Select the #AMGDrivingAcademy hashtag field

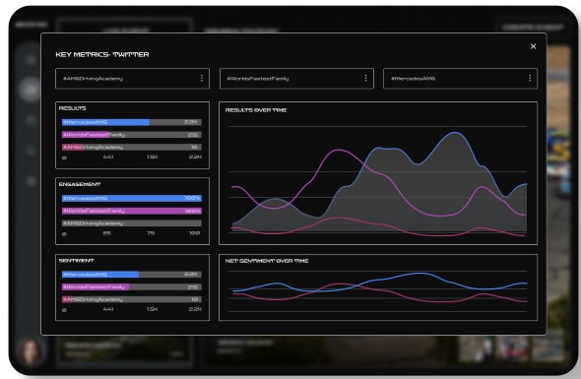pos(132,79)
